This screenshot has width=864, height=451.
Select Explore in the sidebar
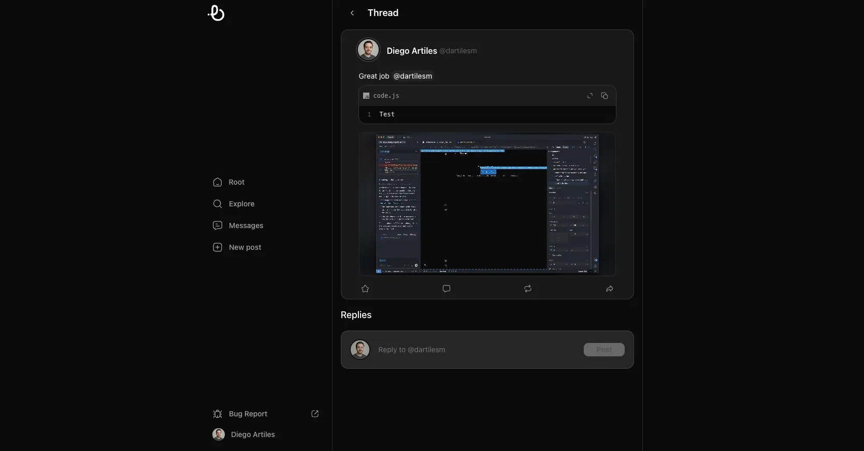(x=241, y=204)
